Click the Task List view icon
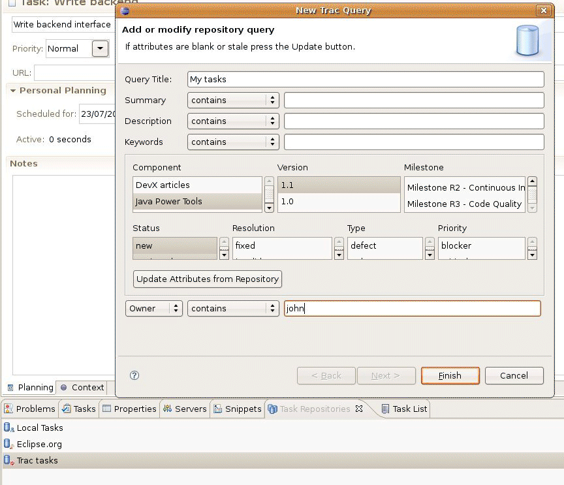 coord(385,409)
